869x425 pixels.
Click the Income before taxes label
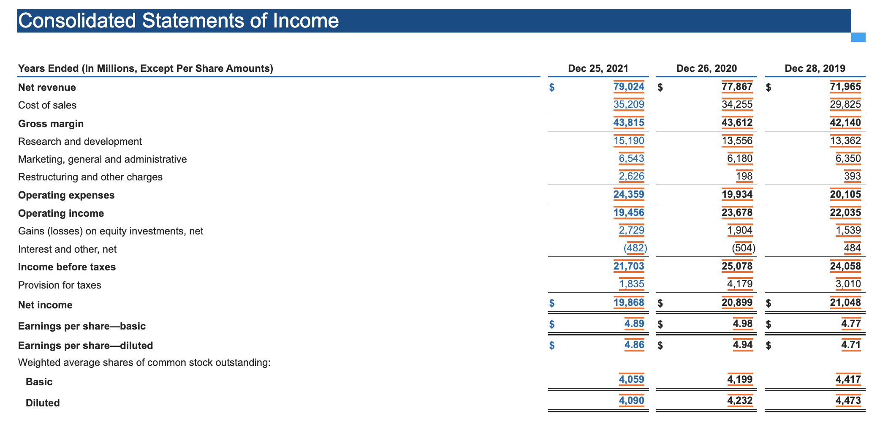click(x=67, y=266)
